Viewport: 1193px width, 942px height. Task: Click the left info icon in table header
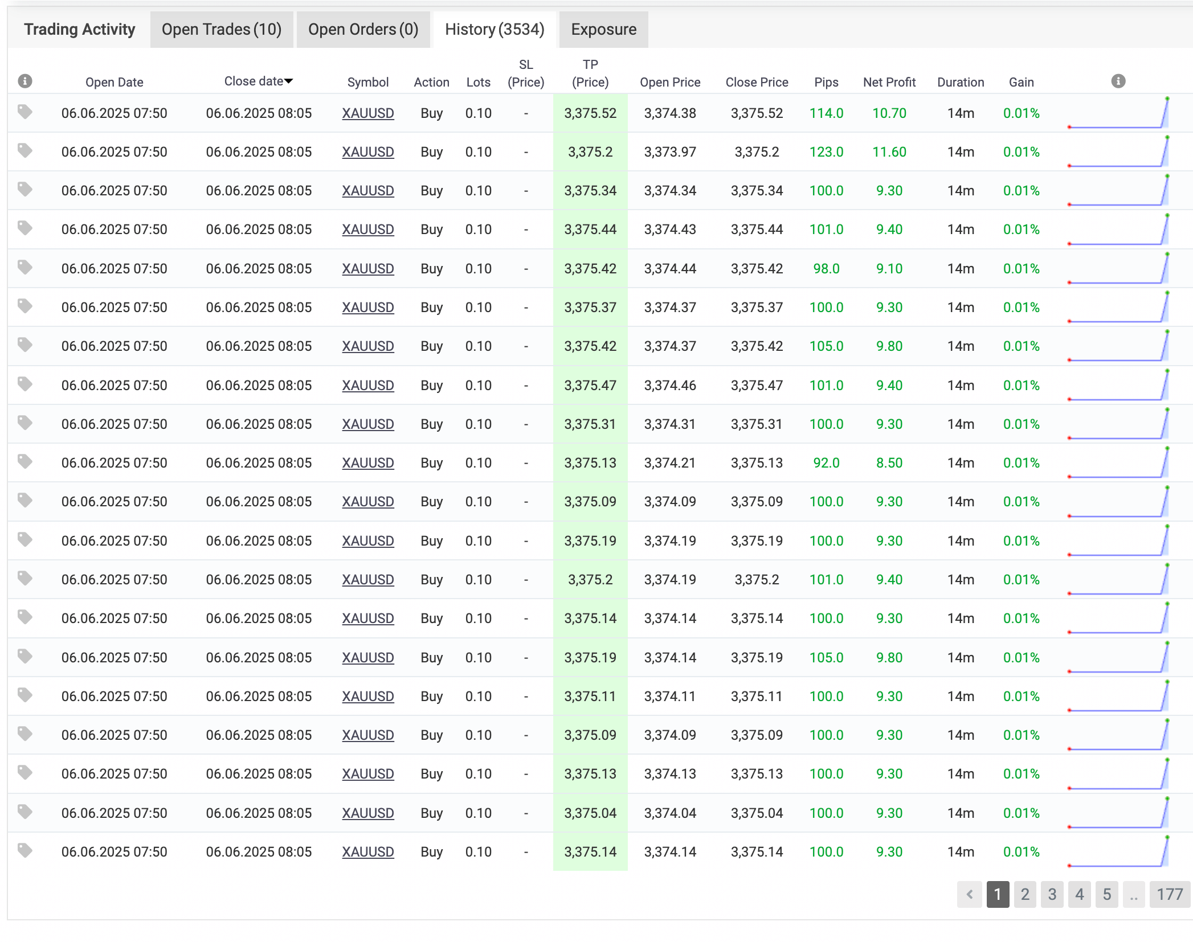coord(25,81)
